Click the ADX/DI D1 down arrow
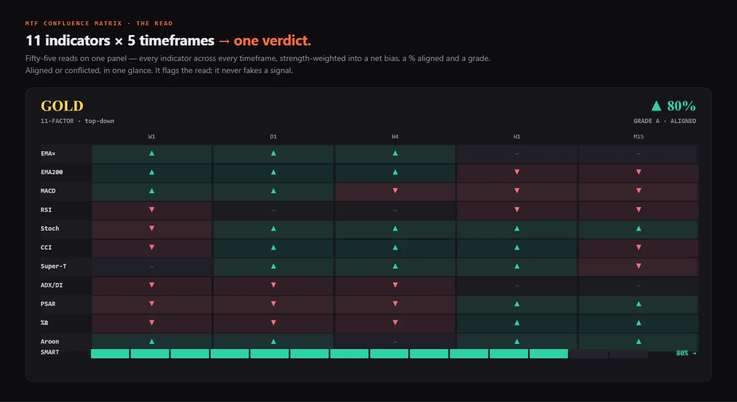 273,285
